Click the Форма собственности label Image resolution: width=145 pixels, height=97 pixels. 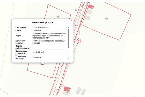[23, 47]
